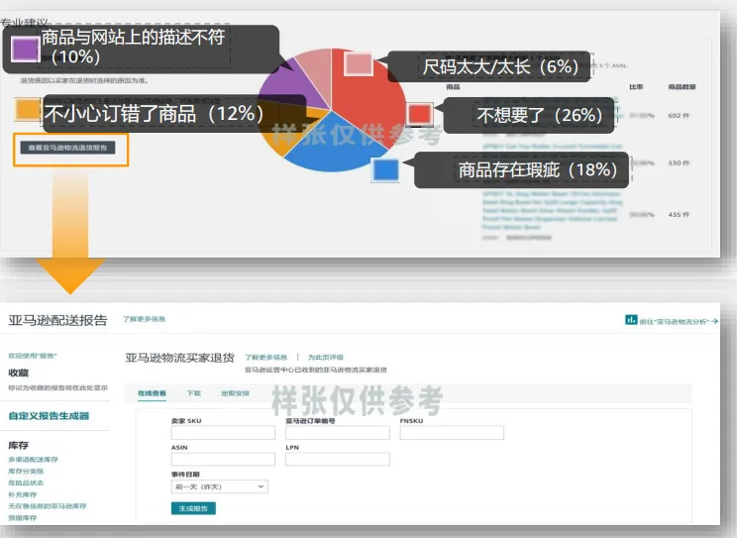Open the 预留库存 report link
The image size is (737, 538).
[x=22, y=518]
